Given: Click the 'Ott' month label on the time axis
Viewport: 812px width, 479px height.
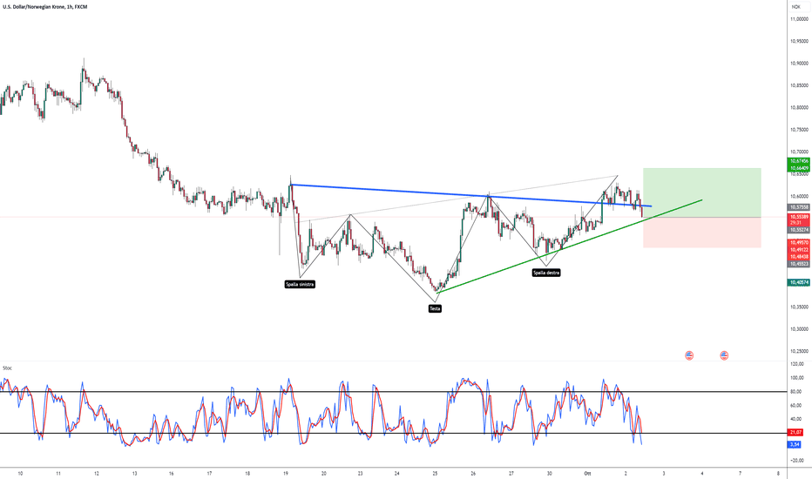Looking at the screenshot, I should tap(587, 473).
